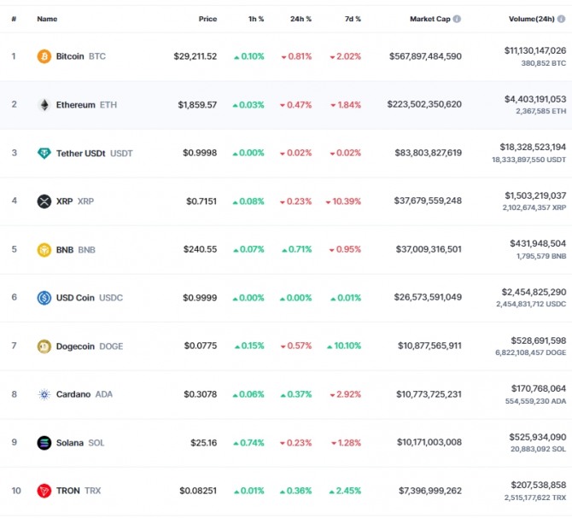Image resolution: width=572 pixels, height=518 pixels.
Task: Click the Ethereum diamond logo icon
Action: click(44, 105)
